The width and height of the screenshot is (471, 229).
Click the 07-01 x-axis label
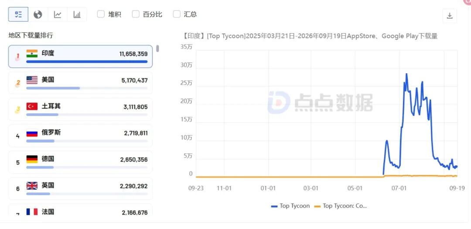pyautogui.click(x=399, y=188)
